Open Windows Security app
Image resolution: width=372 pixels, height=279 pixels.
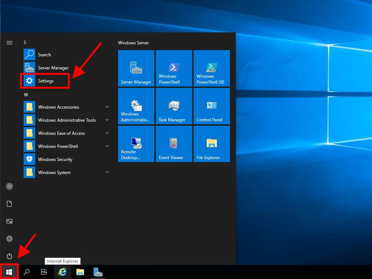coord(66,159)
